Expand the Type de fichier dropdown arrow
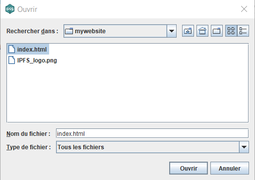The width and height of the screenshot is (255, 180). point(244,147)
